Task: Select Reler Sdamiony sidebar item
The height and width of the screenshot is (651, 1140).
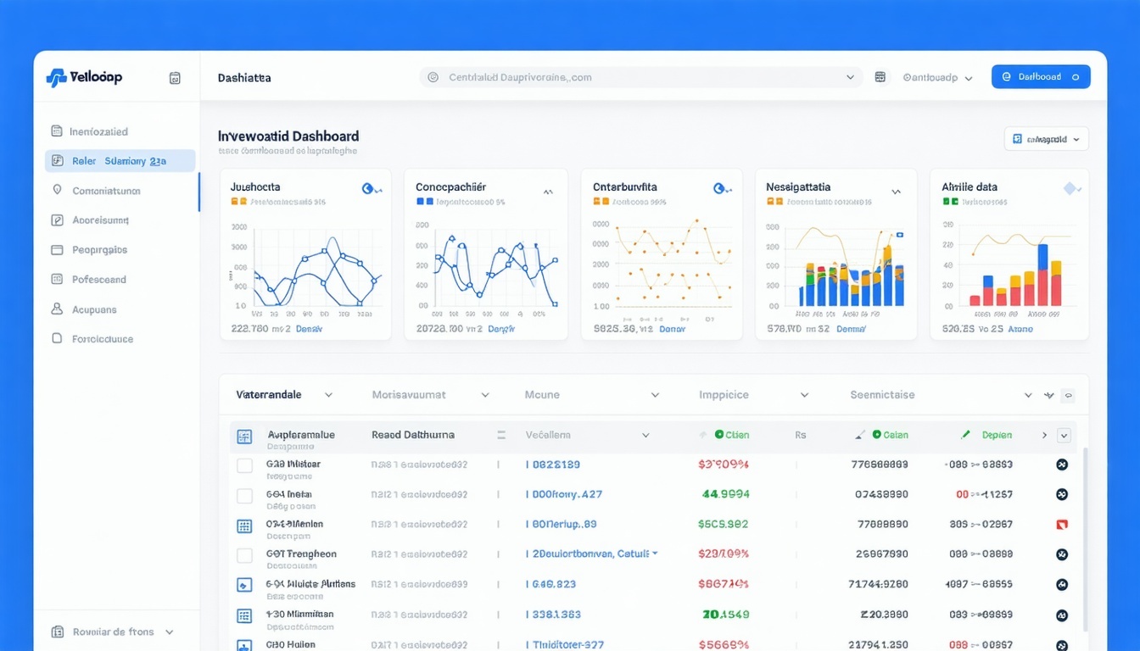Action: tap(120, 161)
